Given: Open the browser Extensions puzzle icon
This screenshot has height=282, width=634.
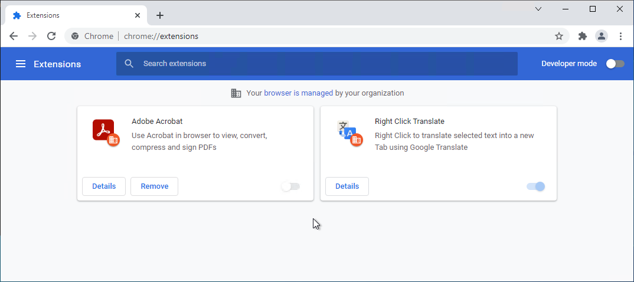Looking at the screenshot, I should coord(583,36).
